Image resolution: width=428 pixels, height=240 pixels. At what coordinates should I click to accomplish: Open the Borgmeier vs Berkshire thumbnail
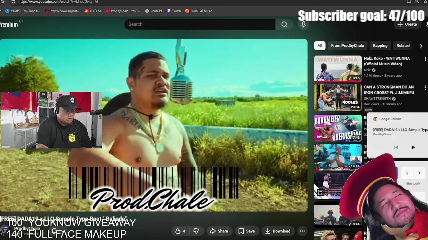tap(338, 128)
